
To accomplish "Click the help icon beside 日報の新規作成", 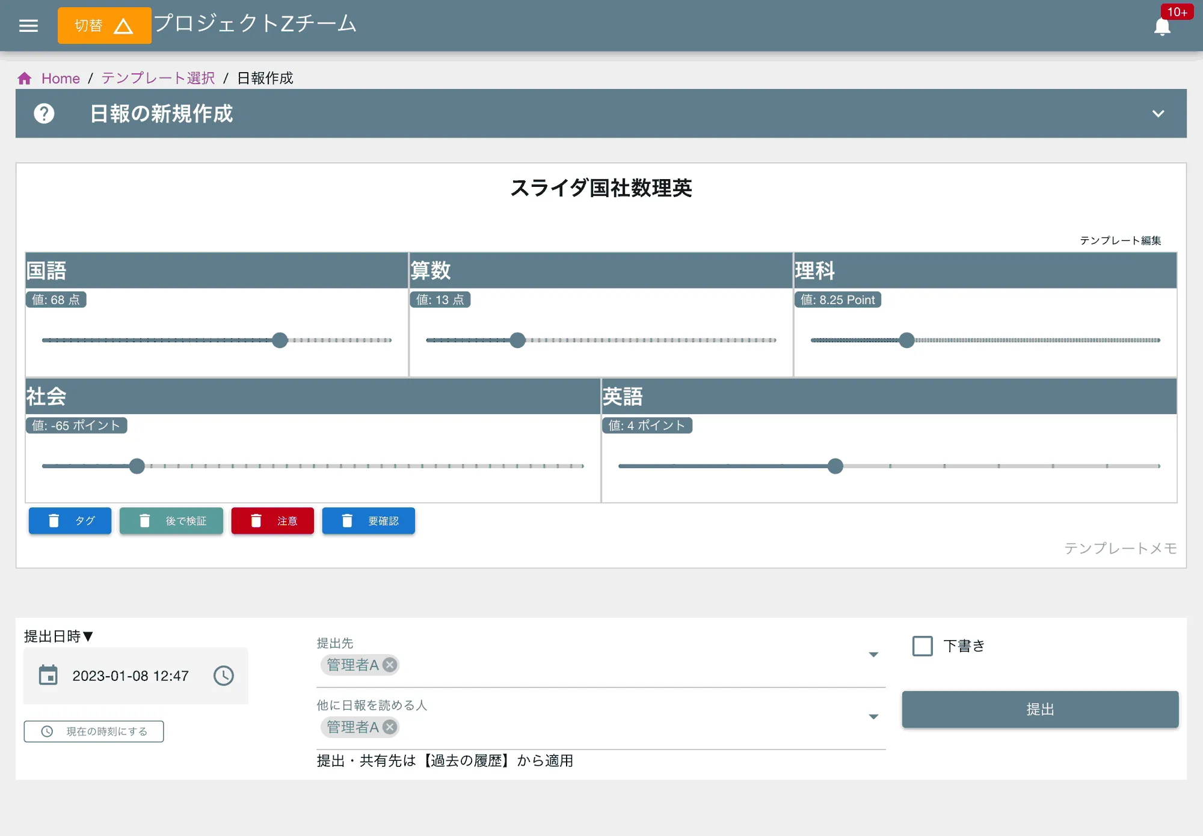I will click(x=45, y=114).
